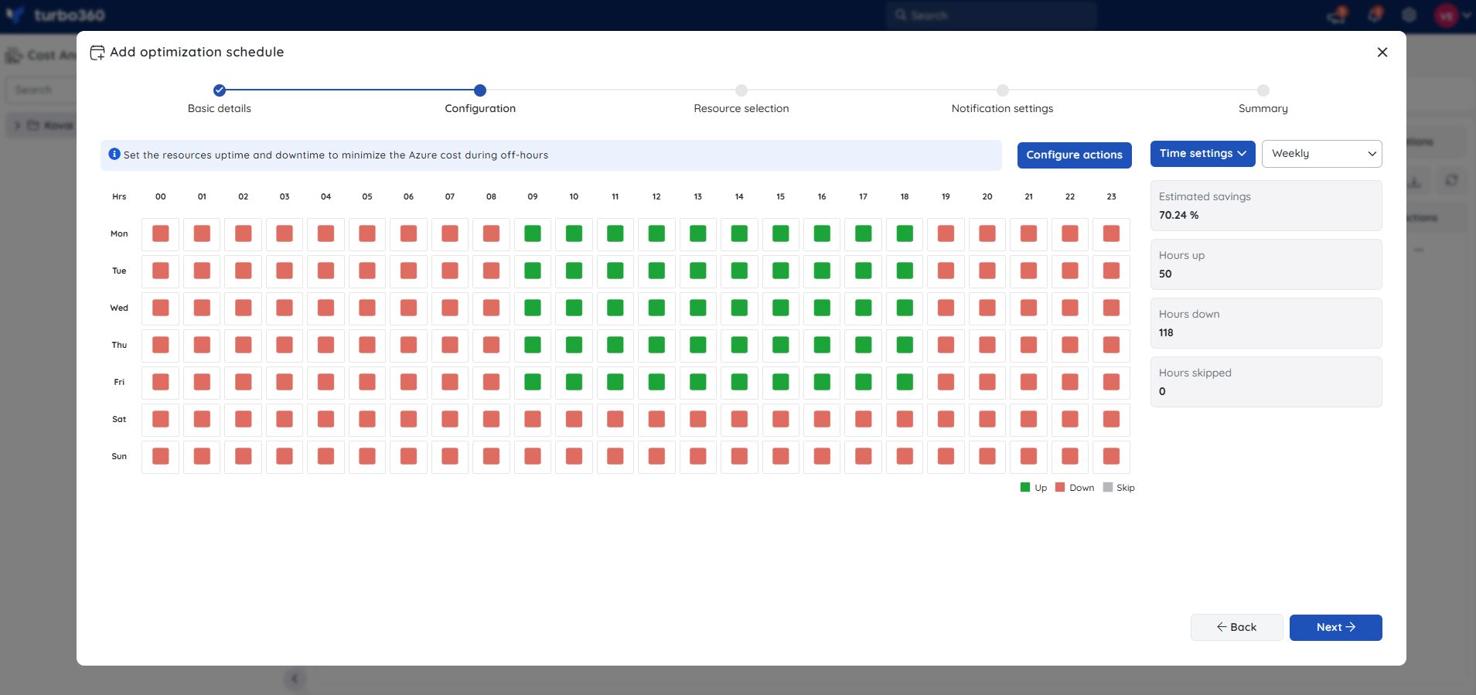
Task: Click the background refresh icon
Action: pyautogui.click(x=1451, y=180)
